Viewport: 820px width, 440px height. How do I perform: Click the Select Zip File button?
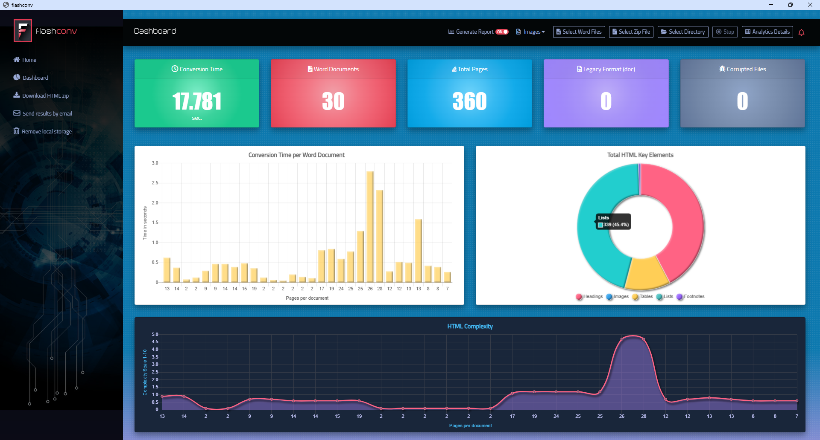(631, 32)
